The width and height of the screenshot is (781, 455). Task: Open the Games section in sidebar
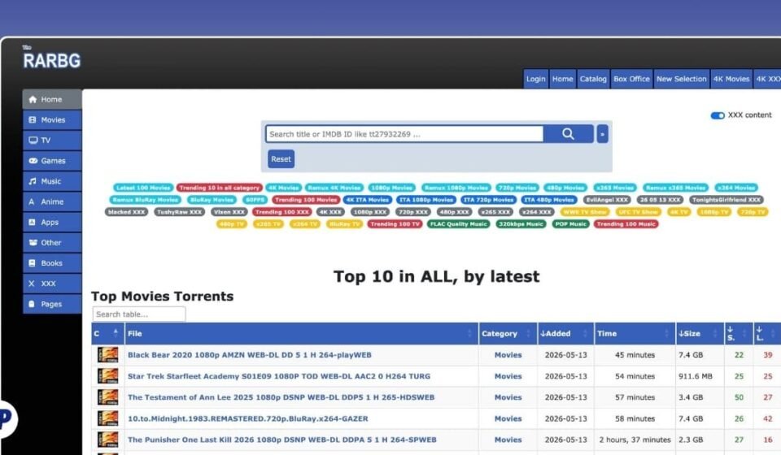click(x=52, y=161)
